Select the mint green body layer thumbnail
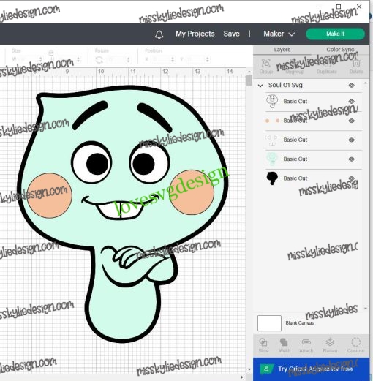The height and width of the screenshot is (381, 373). (x=272, y=159)
